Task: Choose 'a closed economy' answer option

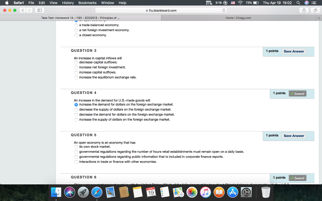Action: click(x=76, y=35)
